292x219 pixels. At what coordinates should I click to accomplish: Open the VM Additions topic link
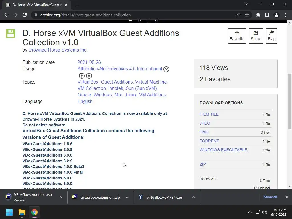152,95
